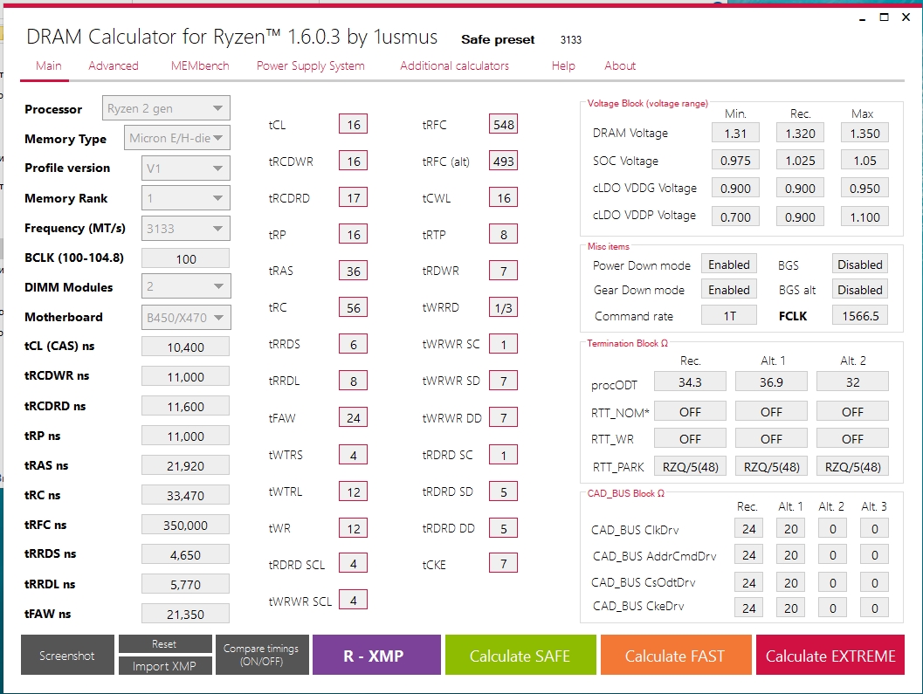Open the MEMbench tab
This screenshot has width=923, height=694.
tap(200, 66)
